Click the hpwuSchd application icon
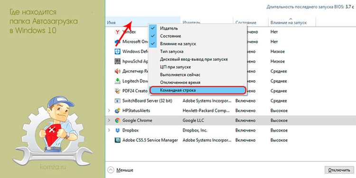Screen dimensions: 356x178 click(x=117, y=61)
